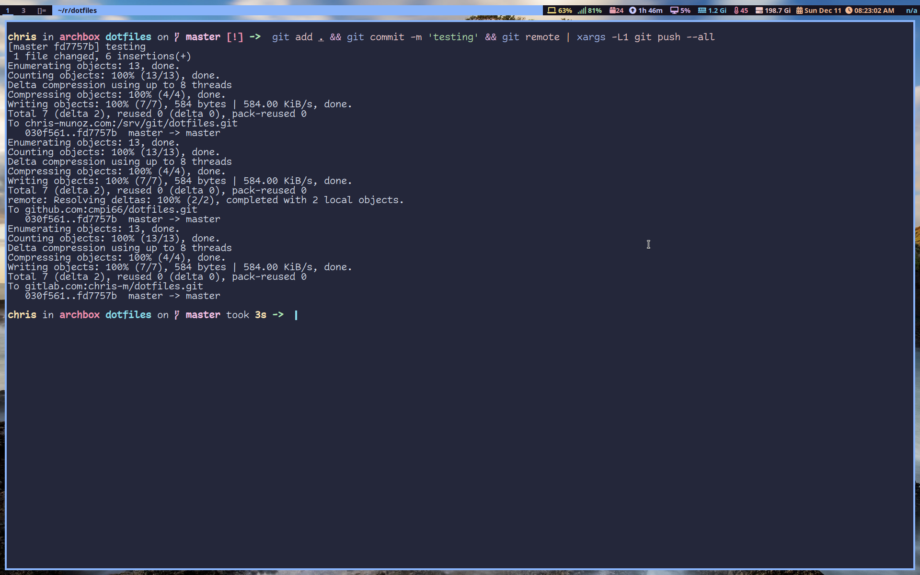Click the '[master fd7757b] testing' output line
920x575 pixels.
77,47
